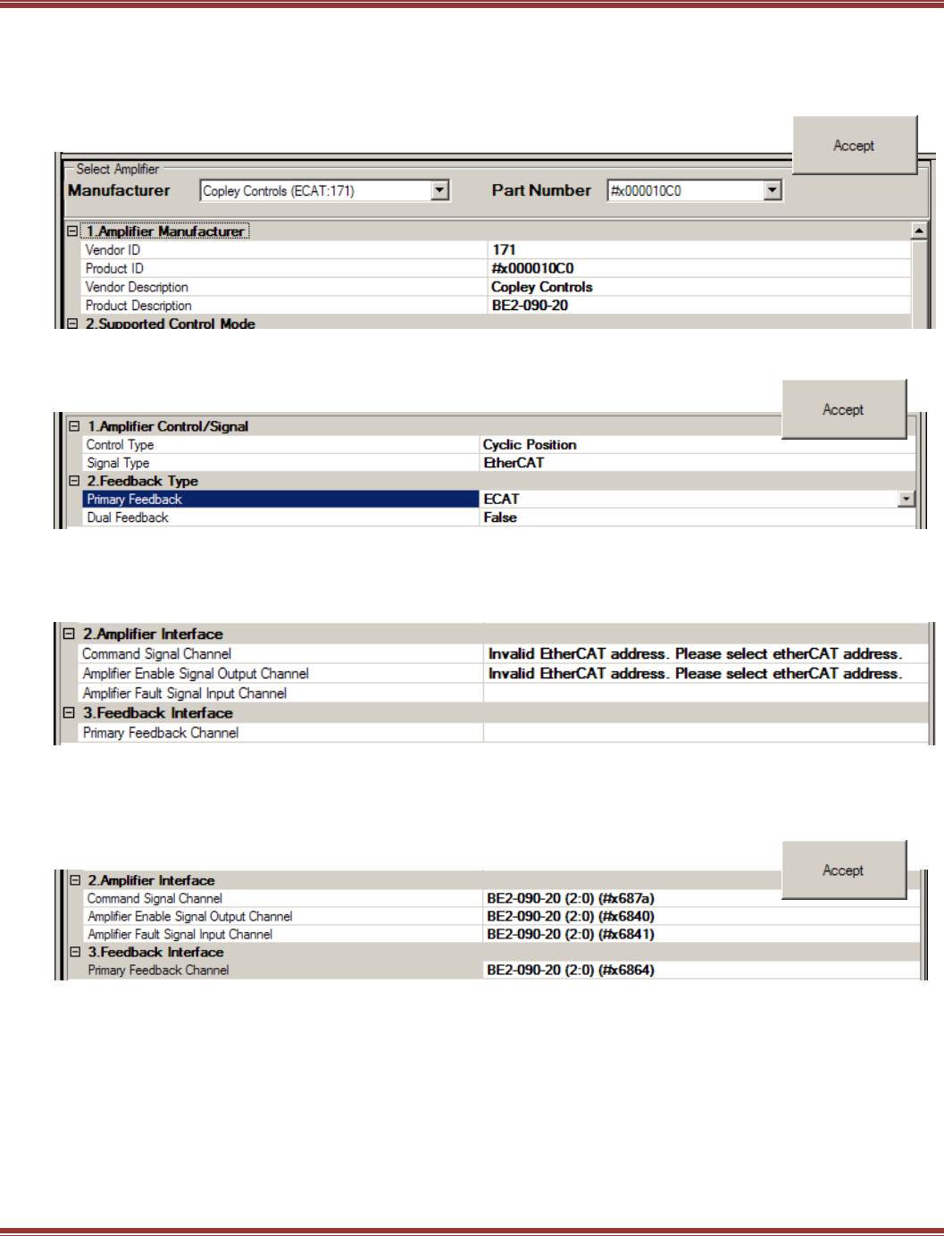
Task: Click Amplifier Fault Signal value (#x6841)
Action: pyautogui.click(x=571, y=934)
